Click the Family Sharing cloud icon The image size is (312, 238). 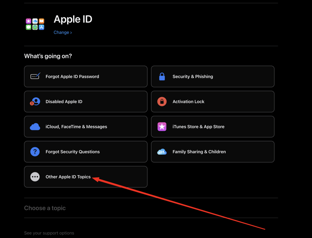pyautogui.click(x=162, y=152)
